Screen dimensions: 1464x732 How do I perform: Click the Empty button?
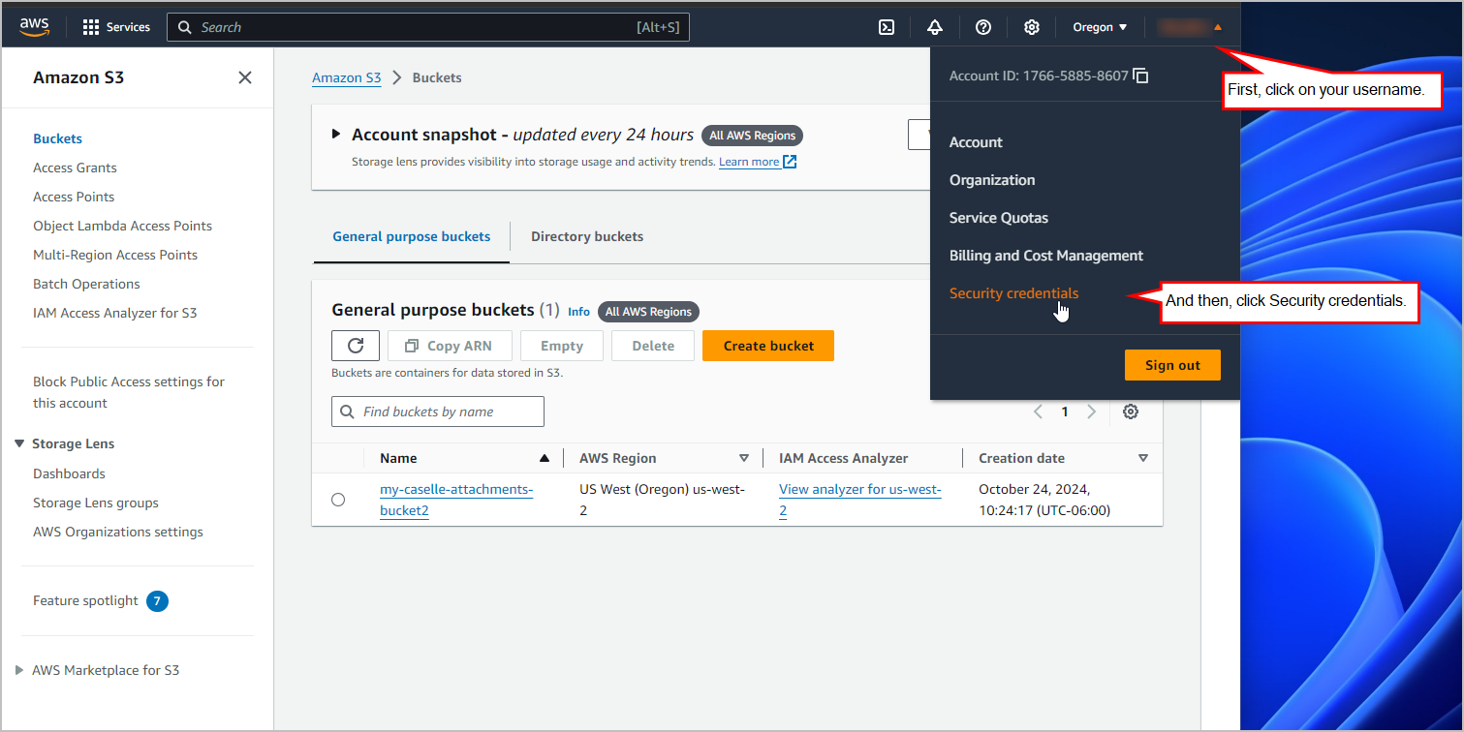click(x=562, y=346)
